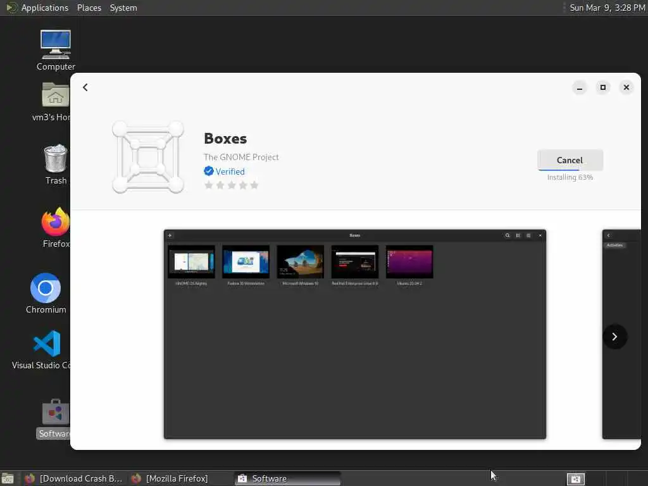Maximize the Software window
Screen dimensions: 648x486
603,87
